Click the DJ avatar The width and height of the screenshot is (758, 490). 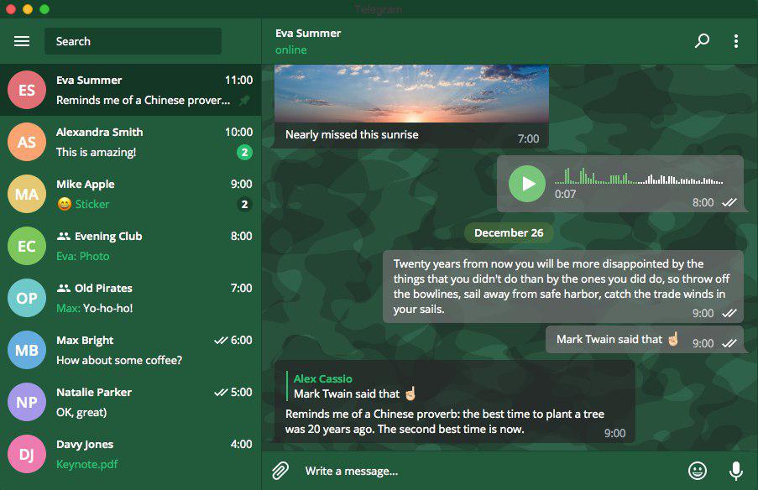27,454
